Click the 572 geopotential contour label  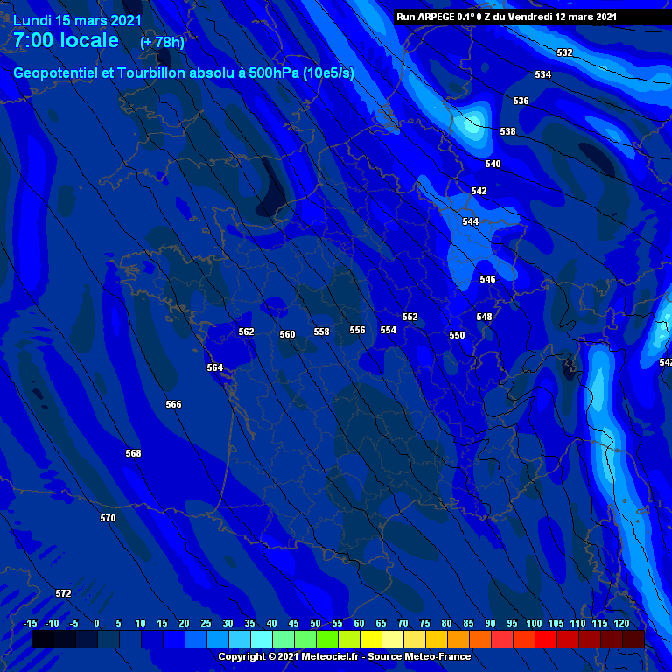(x=63, y=593)
